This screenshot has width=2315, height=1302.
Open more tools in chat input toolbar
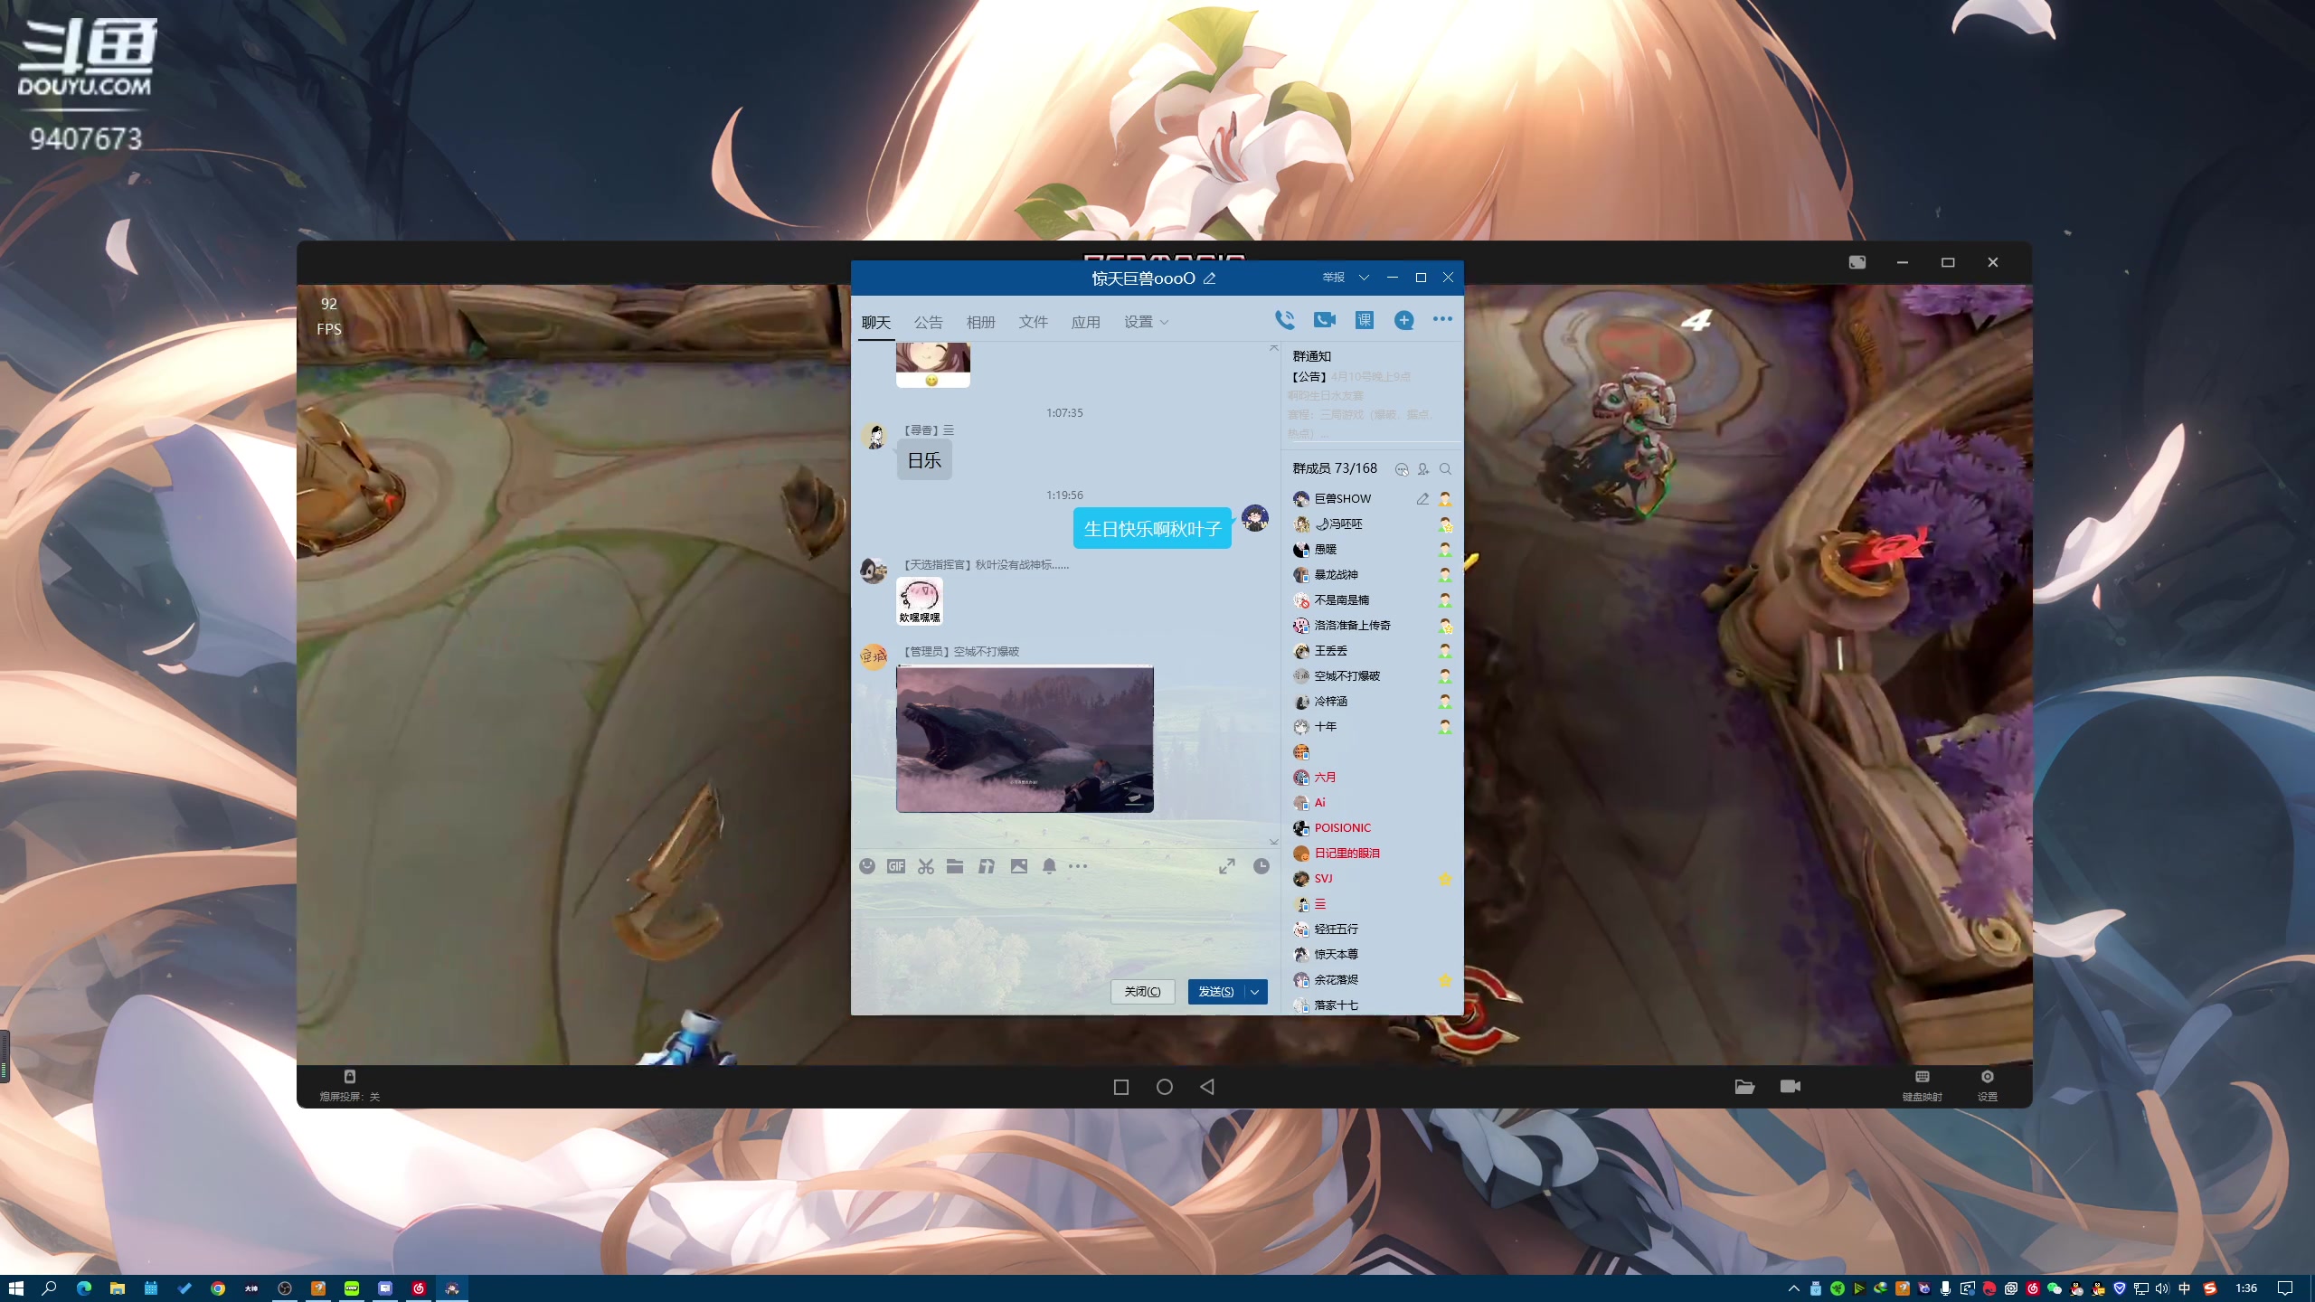tap(1078, 866)
